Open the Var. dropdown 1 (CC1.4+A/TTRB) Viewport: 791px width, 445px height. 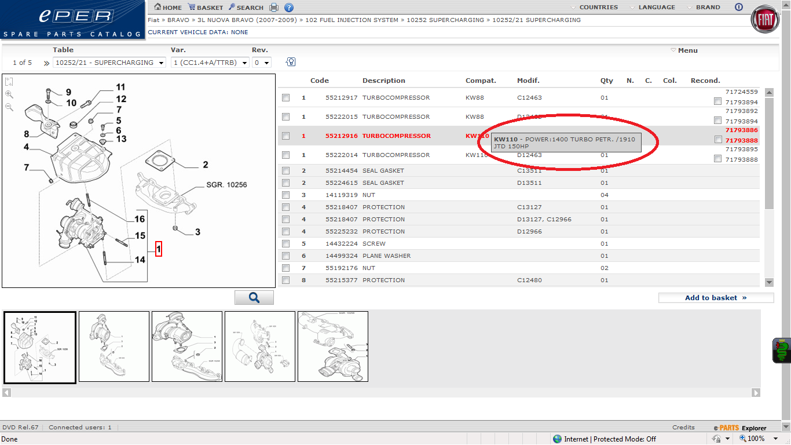(210, 63)
